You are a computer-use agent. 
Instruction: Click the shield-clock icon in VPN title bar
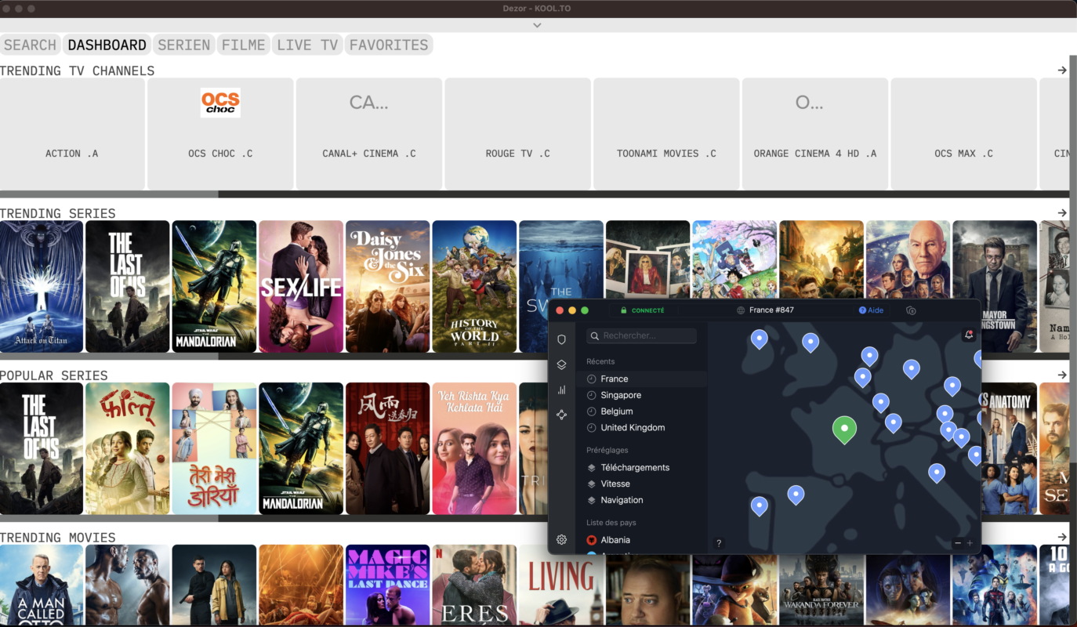tap(911, 310)
